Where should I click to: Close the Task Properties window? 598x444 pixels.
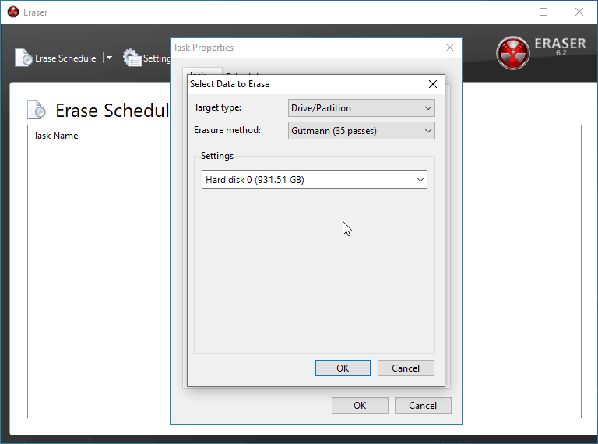click(x=450, y=48)
